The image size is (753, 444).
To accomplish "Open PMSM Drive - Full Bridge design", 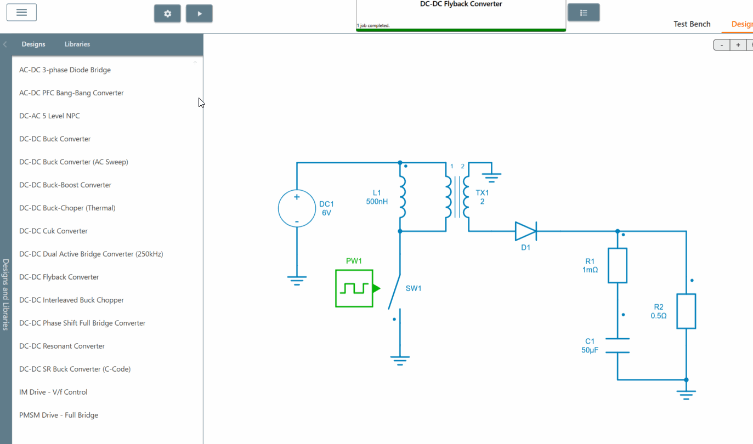I will [59, 415].
